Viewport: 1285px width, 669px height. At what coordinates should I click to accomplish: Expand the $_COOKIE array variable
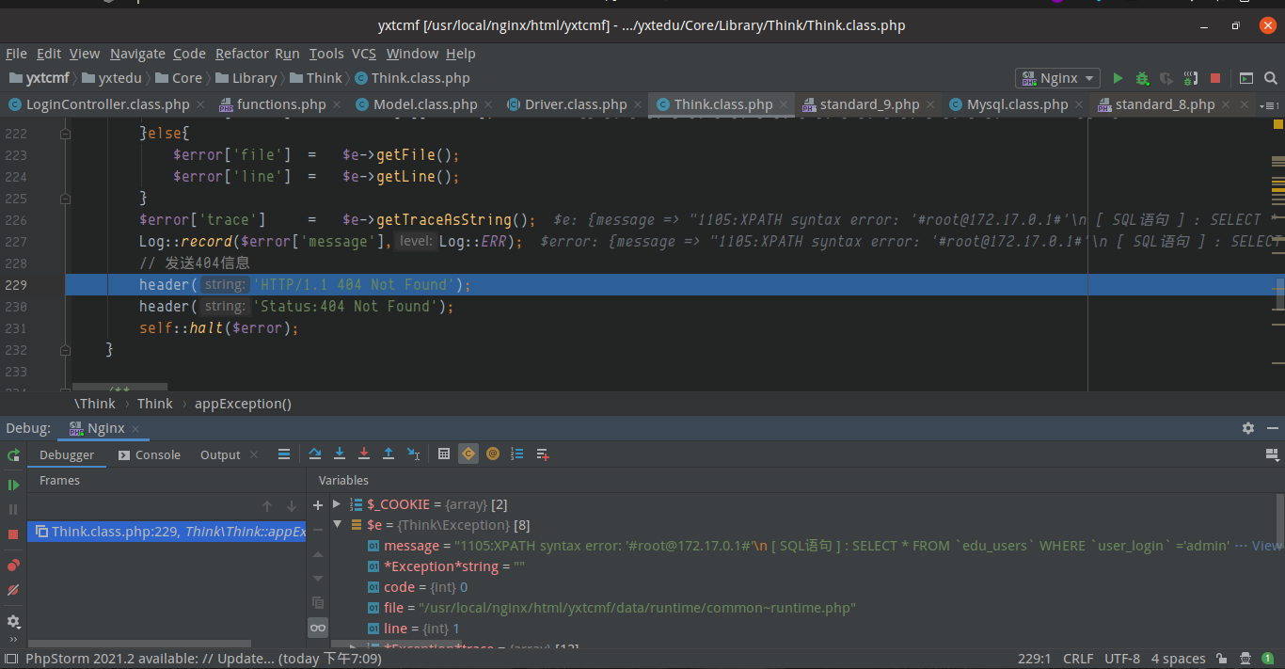click(x=338, y=504)
